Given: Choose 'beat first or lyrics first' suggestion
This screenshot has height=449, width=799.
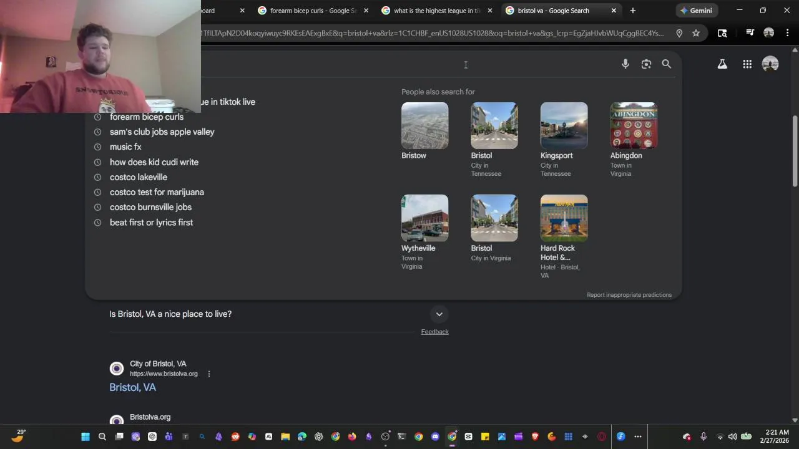Looking at the screenshot, I should 151,223.
